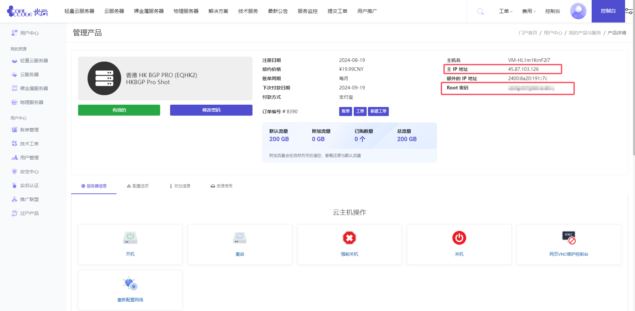Viewport: 635px width, 311px height.
Task: Expand the 工单 dropdown in the header
Action: pyautogui.click(x=505, y=11)
